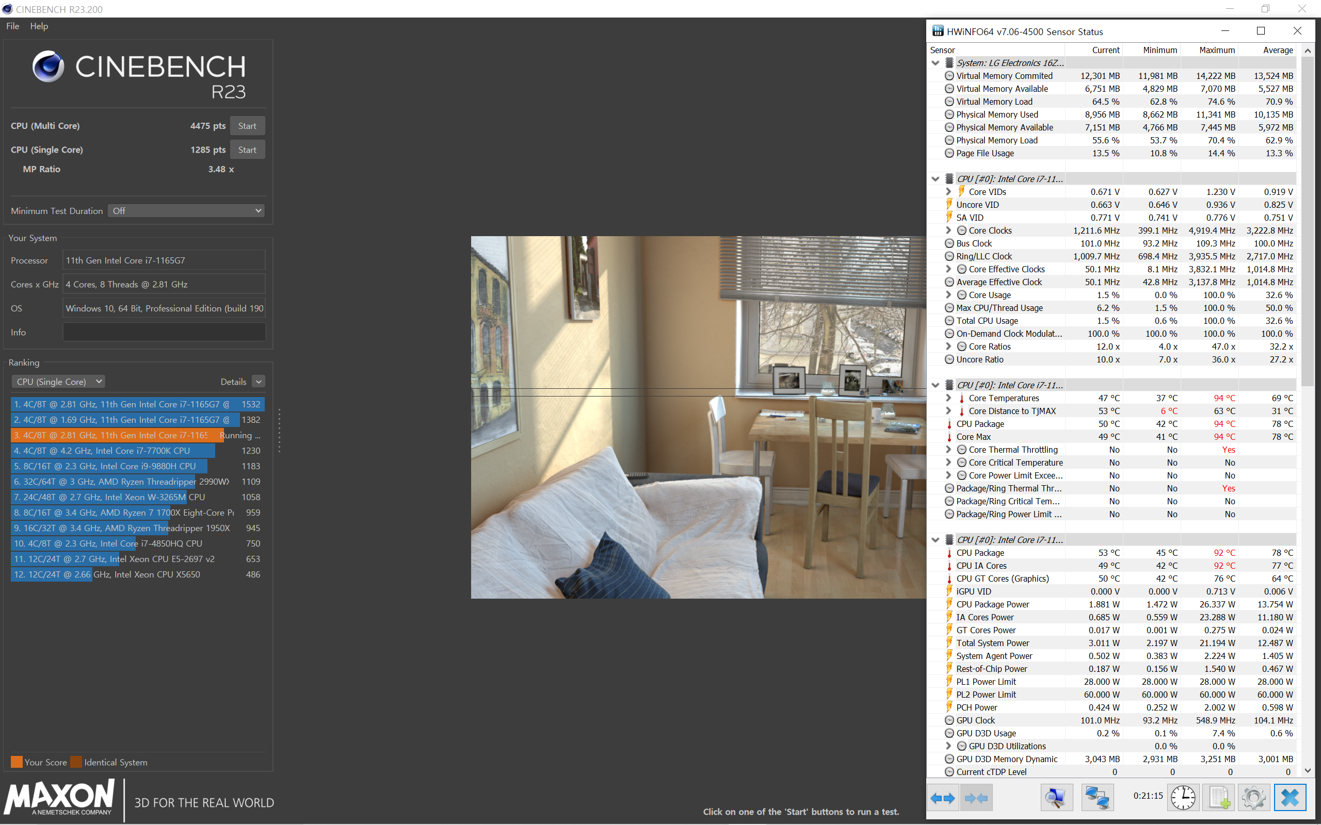Click the MAXON logo
The height and width of the screenshot is (825, 1321).
(x=59, y=798)
